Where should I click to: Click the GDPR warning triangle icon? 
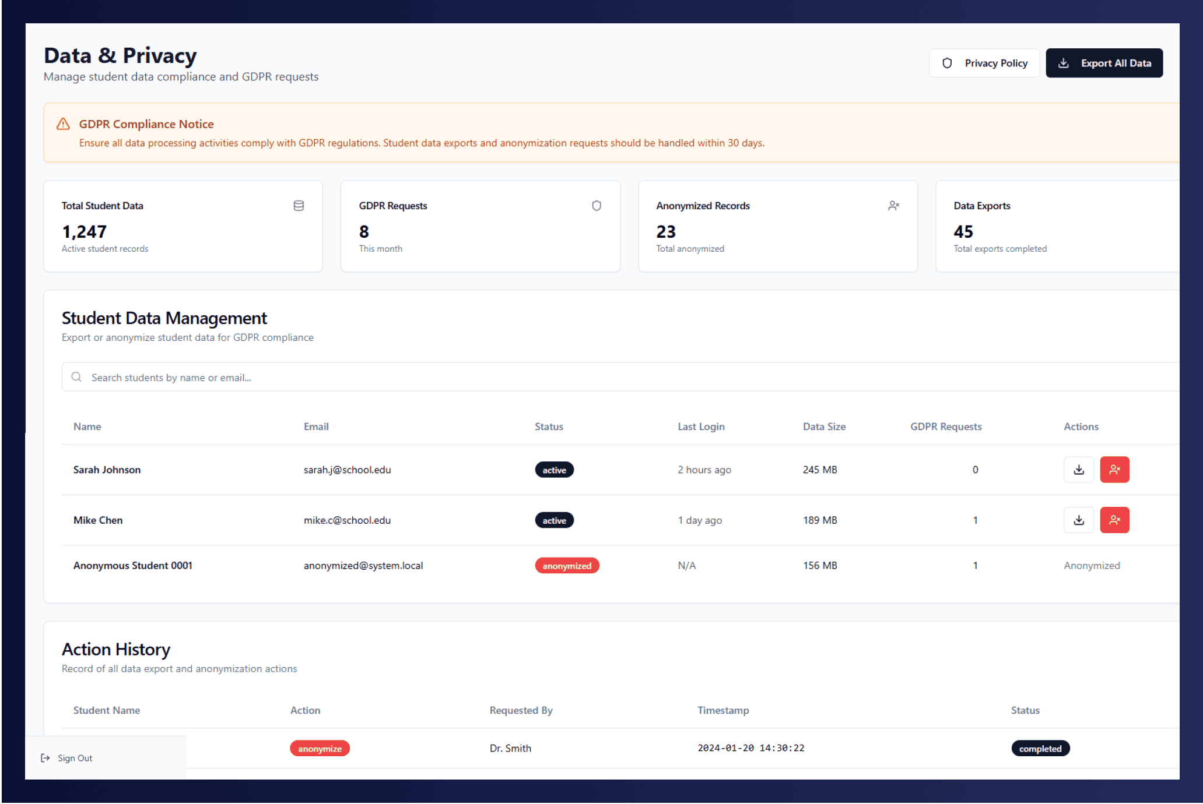coord(63,124)
